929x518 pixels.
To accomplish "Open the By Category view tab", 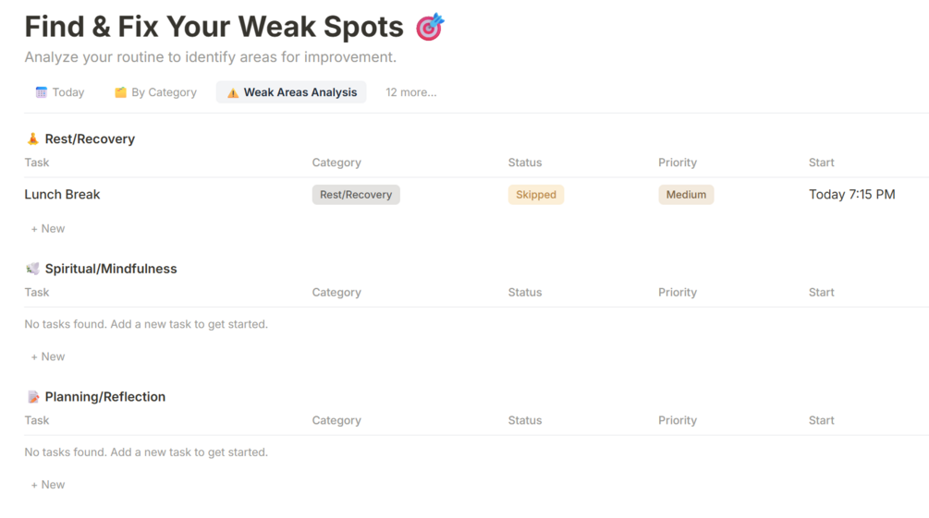I will pyautogui.click(x=155, y=92).
